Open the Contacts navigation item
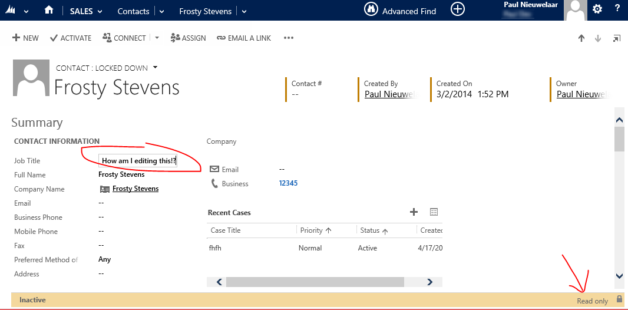 (x=133, y=11)
